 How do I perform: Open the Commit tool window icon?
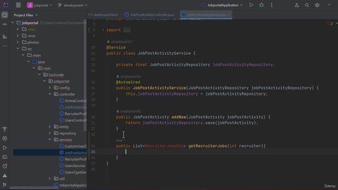5,24
